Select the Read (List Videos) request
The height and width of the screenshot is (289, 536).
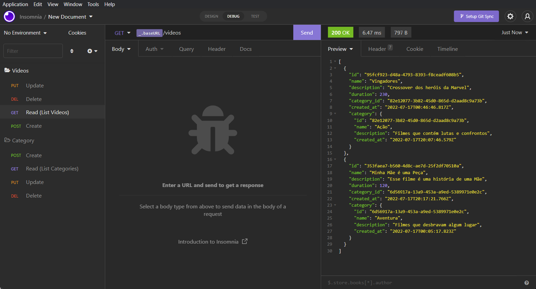pyautogui.click(x=52, y=112)
